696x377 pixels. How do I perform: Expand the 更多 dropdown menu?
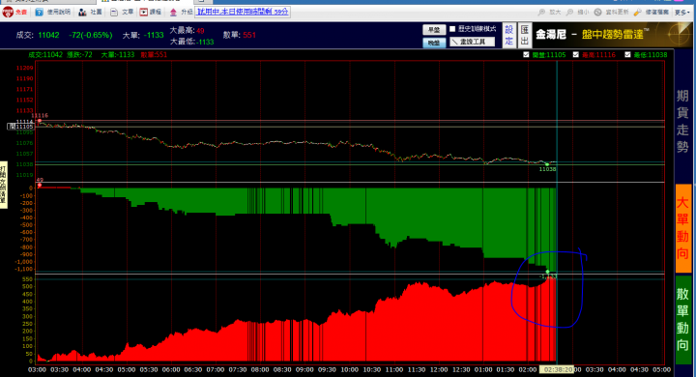click(x=682, y=13)
